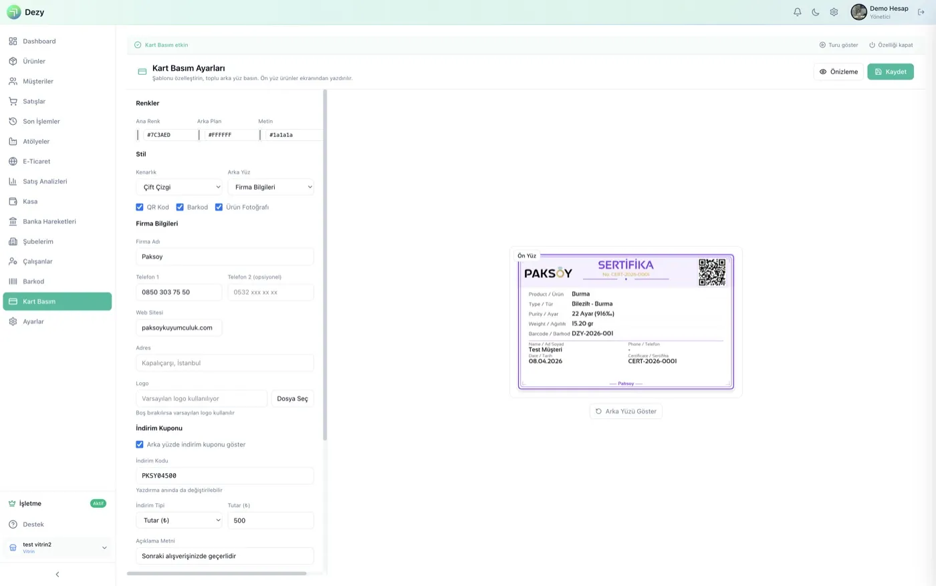The width and height of the screenshot is (936, 586).
Task: Toggle Ürün Fotoğrafı checkbox
Action: coord(219,207)
